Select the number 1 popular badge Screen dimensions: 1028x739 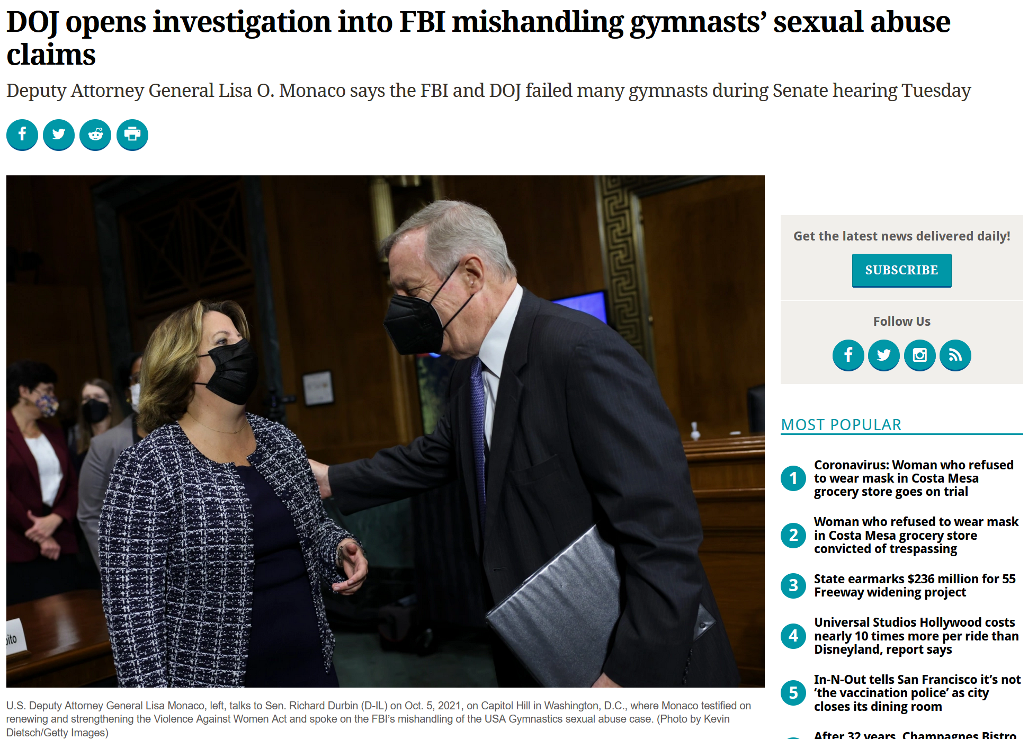point(793,478)
